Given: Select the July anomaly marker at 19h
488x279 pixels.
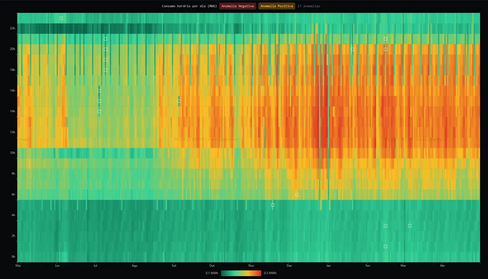Looking at the screenshot, I should pyautogui.click(x=105, y=60).
